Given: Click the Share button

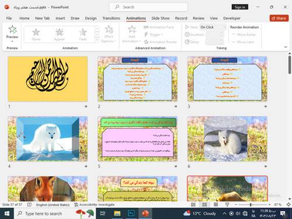Looking at the screenshot, I should (279, 18).
